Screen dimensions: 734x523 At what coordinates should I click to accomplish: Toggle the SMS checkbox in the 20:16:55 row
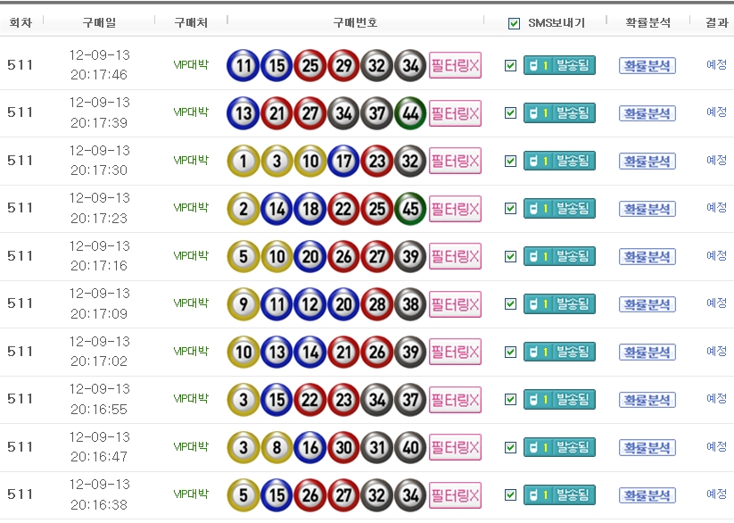point(510,400)
